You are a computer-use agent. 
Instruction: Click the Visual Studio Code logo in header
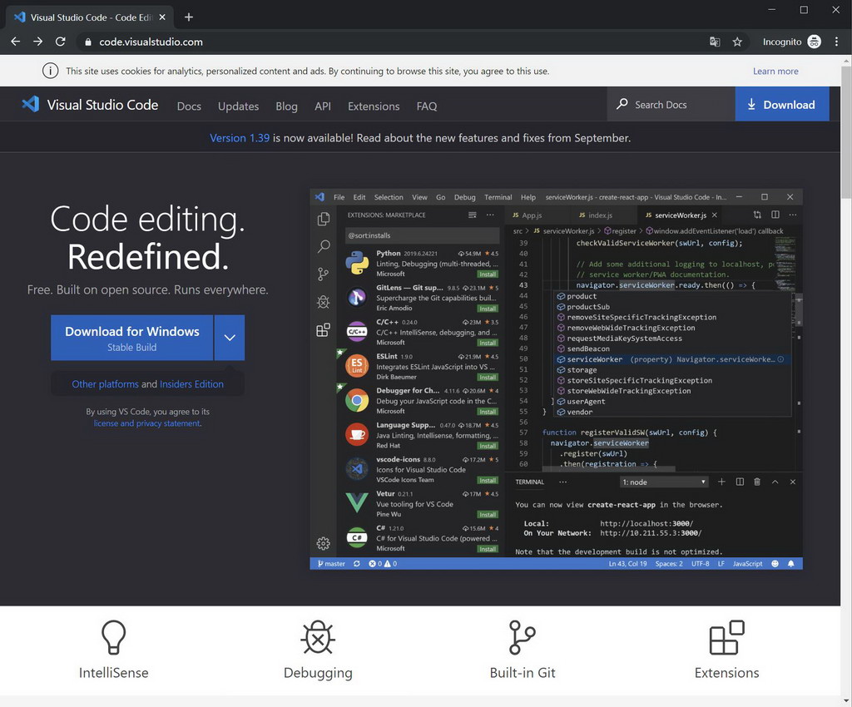tap(31, 104)
